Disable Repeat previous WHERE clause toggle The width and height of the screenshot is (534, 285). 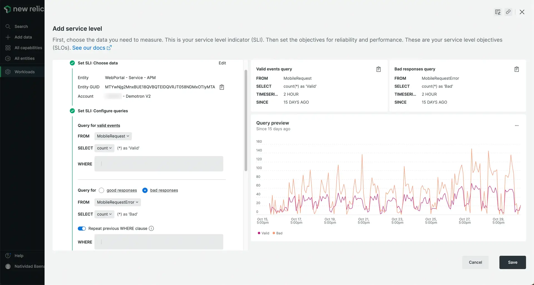(82, 228)
